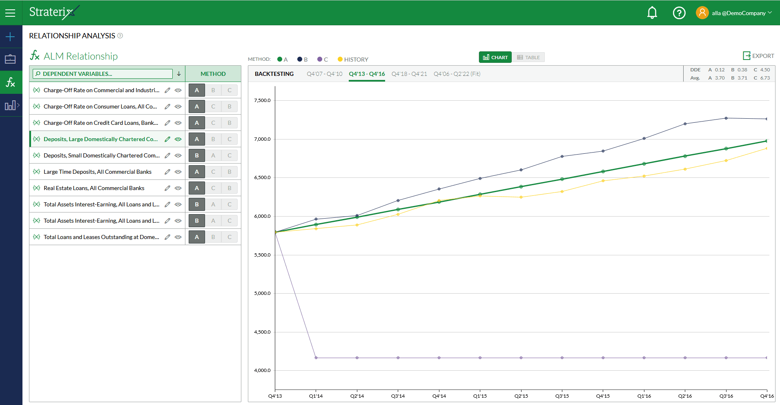780x405 pixels.
Task: Expand the sidebar chart section chevron
Action: pos(18,105)
